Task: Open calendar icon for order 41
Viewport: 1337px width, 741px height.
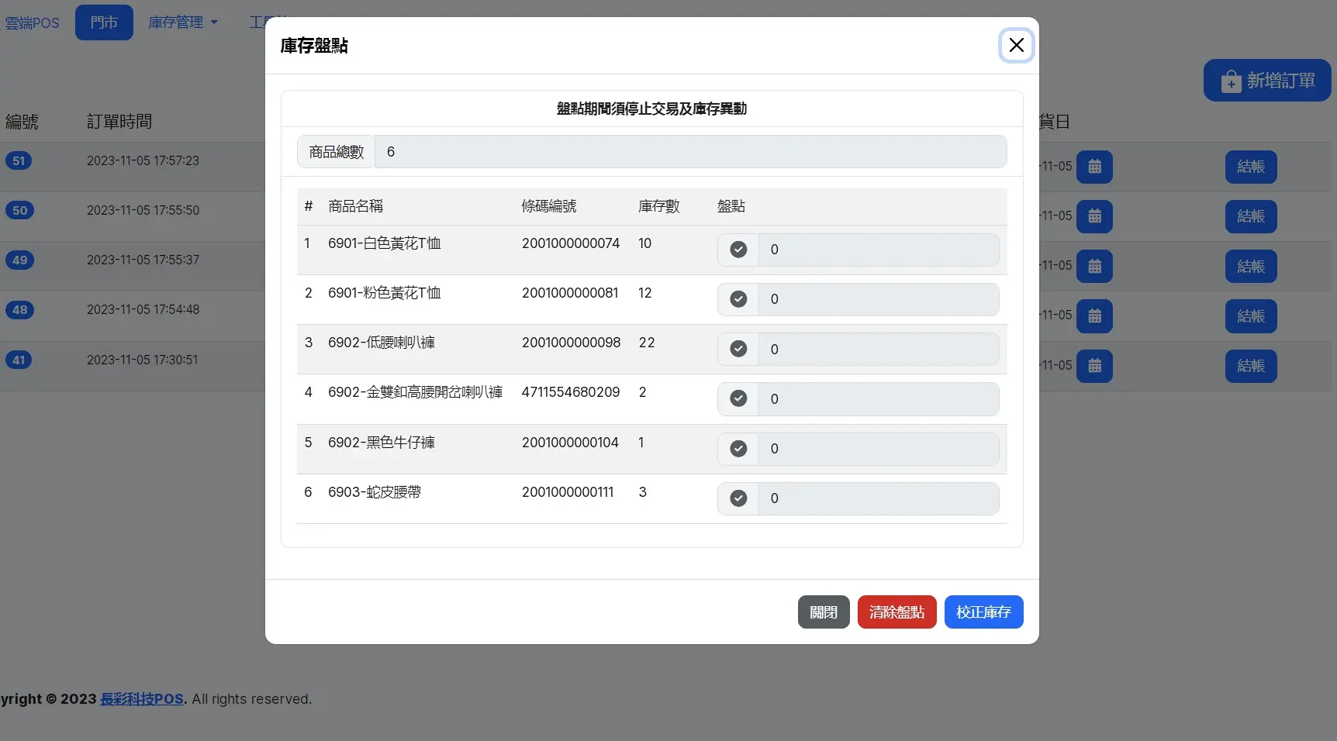Action: point(1094,366)
